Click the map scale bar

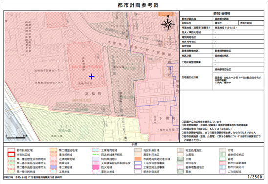17,137
